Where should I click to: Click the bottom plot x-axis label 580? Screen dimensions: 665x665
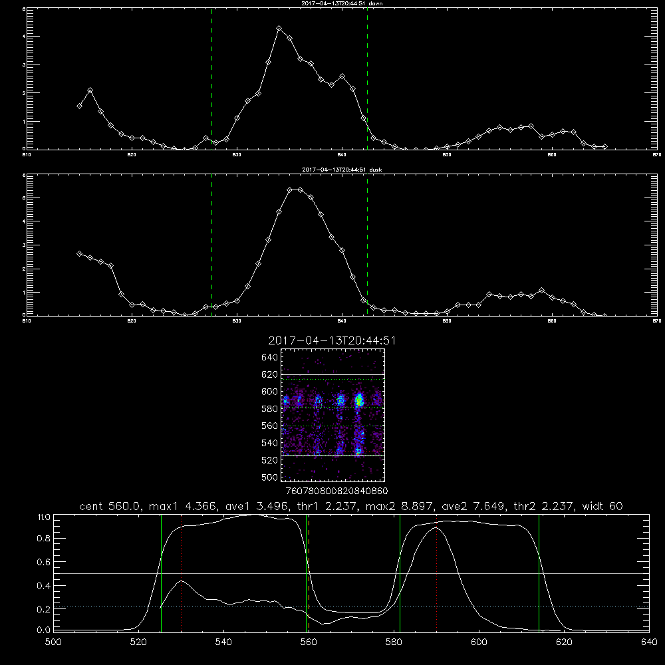pyautogui.click(x=394, y=642)
